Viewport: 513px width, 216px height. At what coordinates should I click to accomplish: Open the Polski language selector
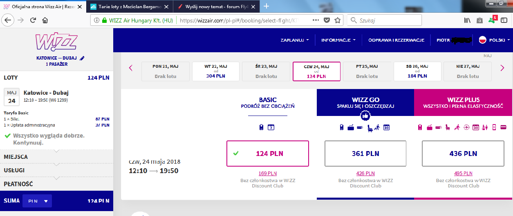495,40
